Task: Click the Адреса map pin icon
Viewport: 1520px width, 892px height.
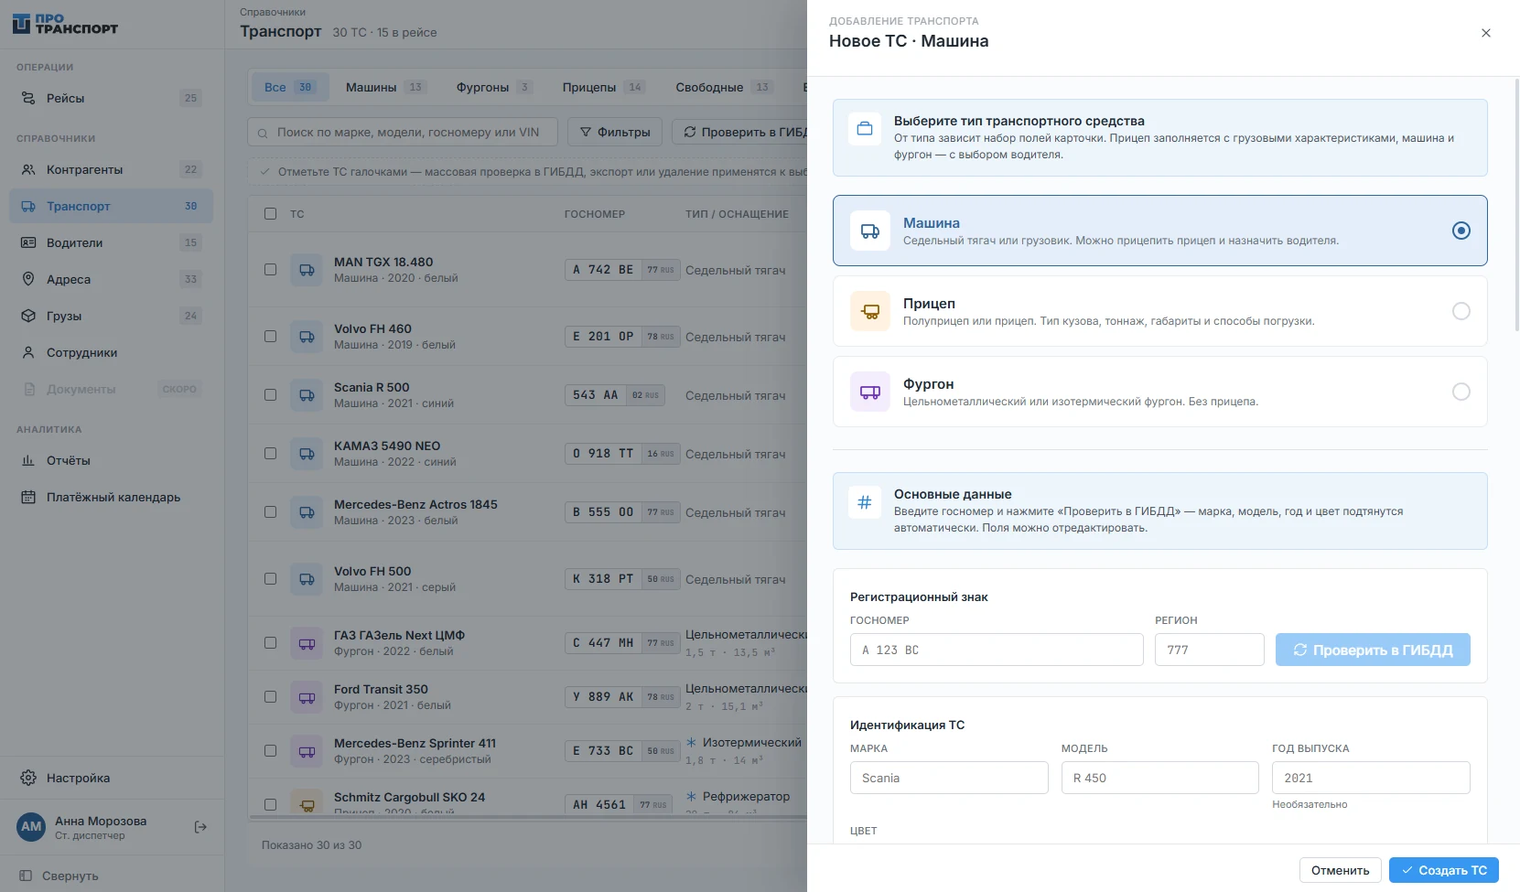Action: [28, 279]
